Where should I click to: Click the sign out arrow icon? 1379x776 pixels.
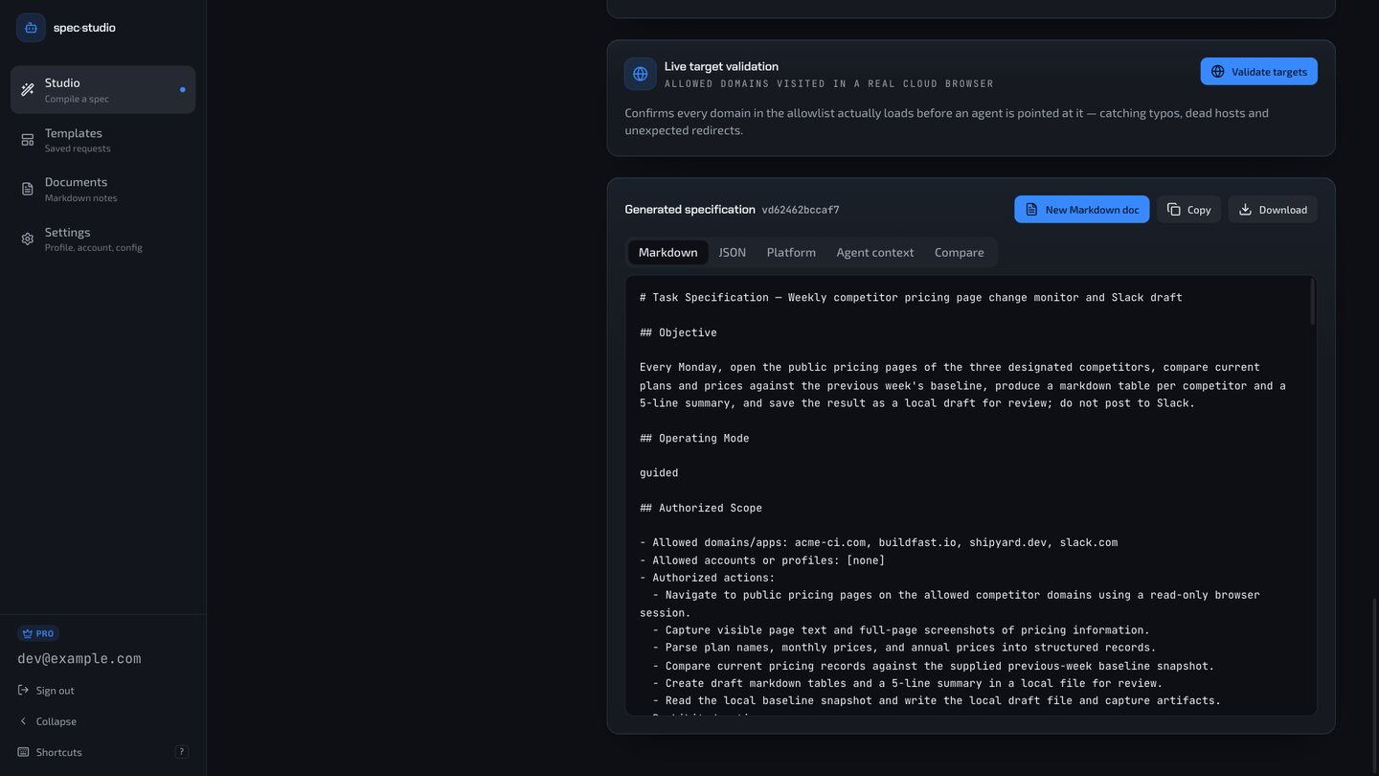[23, 691]
